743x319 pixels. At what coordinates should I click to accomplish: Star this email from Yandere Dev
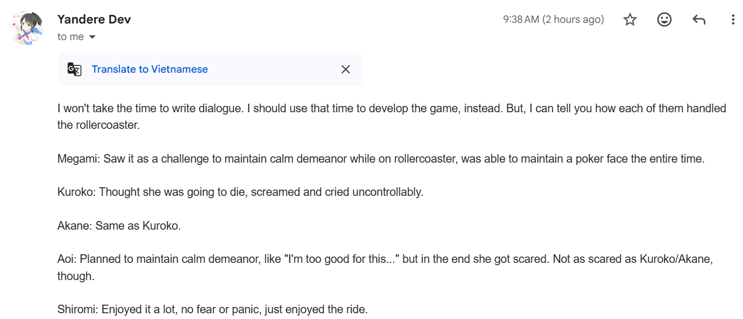(630, 20)
